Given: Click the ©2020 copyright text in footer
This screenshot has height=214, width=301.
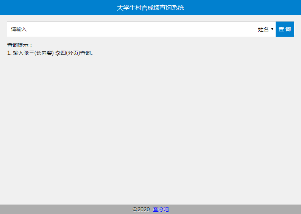Looking at the screenshot, I should click(141, 209).
